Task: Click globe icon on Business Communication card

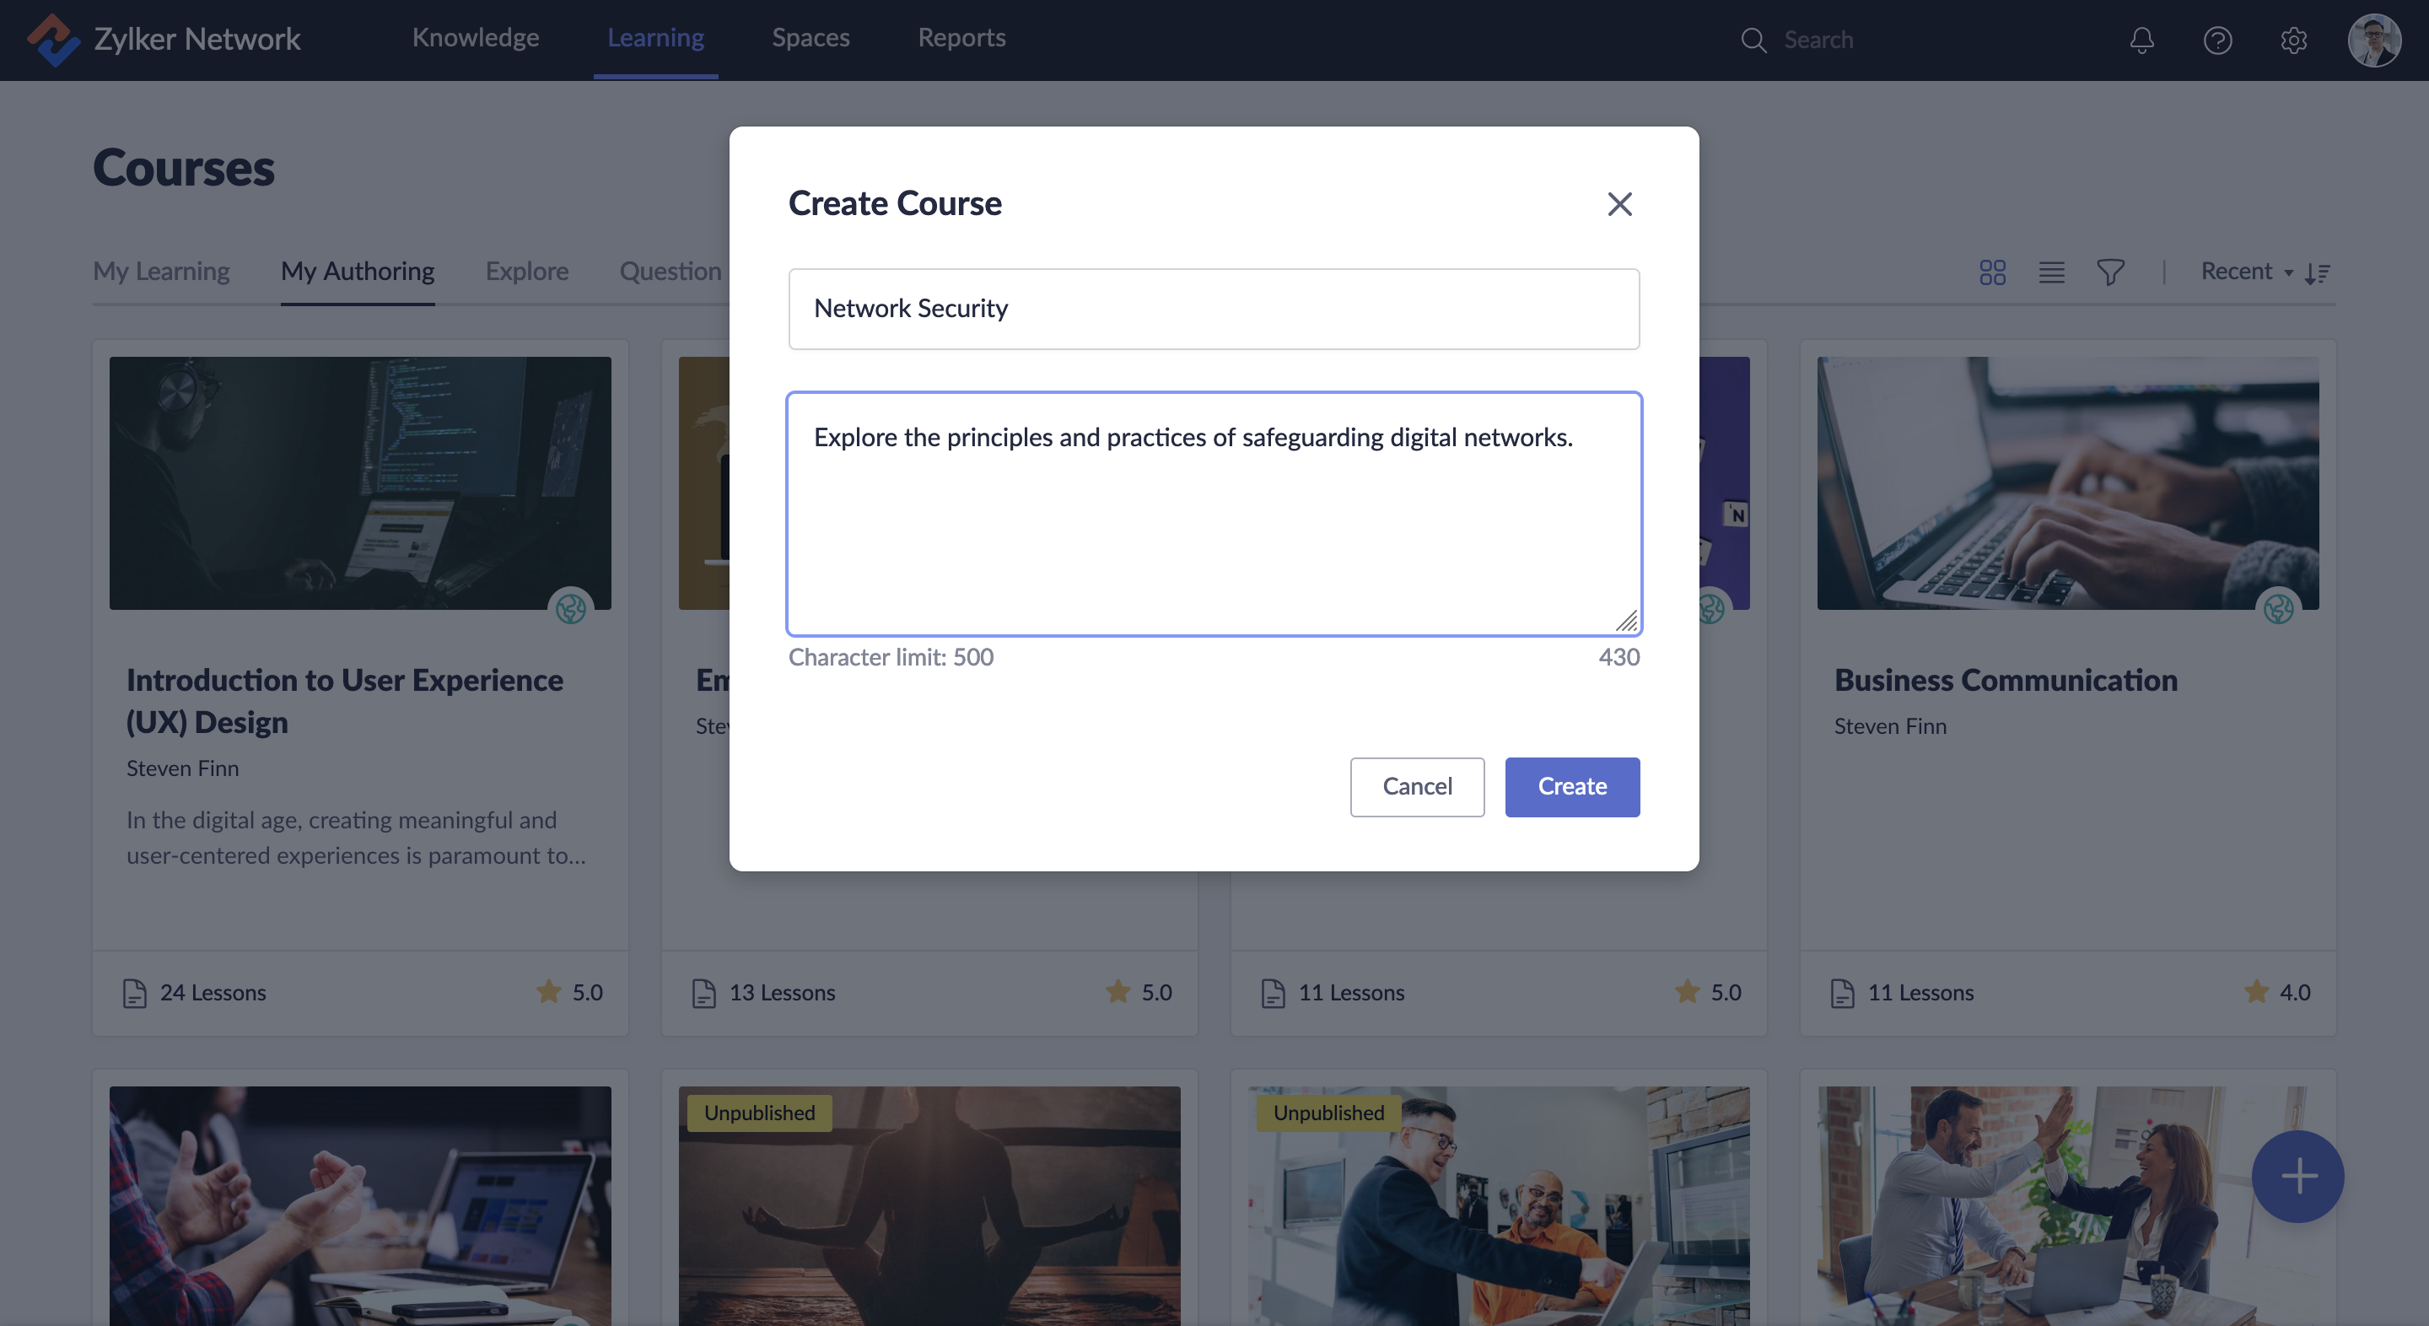Action: pos(2278,608)
